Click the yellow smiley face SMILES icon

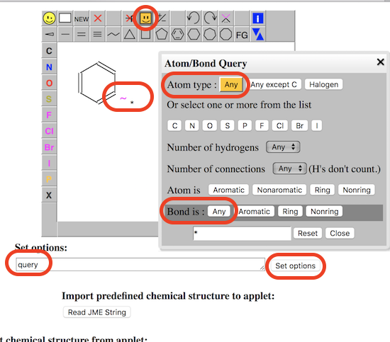[x=49, y=18]
